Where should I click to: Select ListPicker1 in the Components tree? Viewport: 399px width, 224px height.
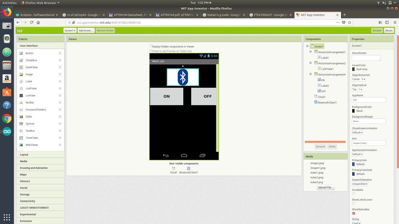tap(327, 69)
